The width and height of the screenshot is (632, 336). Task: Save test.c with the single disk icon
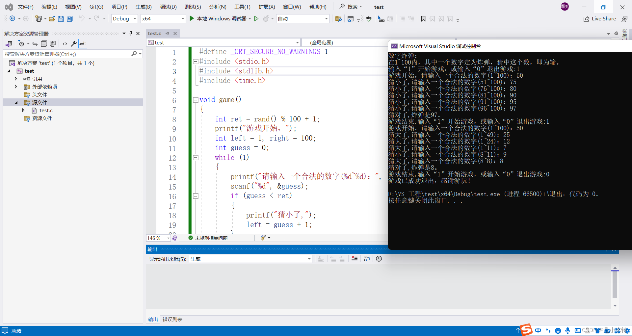[61, 19]
